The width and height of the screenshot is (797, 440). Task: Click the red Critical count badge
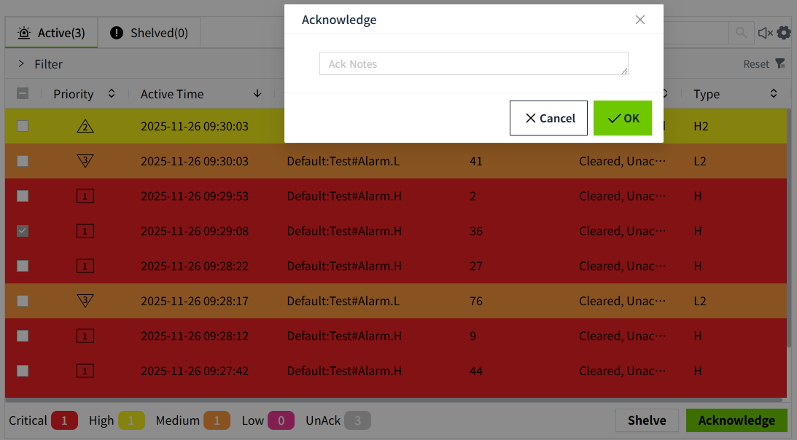64,420
